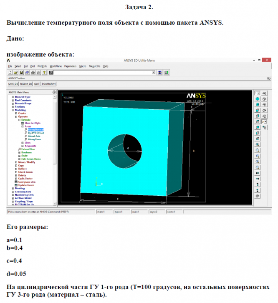Click the dialog icon beside Elem Ext Opts
Viewport: 278px width, 303px height.
(x=23, y=123)
